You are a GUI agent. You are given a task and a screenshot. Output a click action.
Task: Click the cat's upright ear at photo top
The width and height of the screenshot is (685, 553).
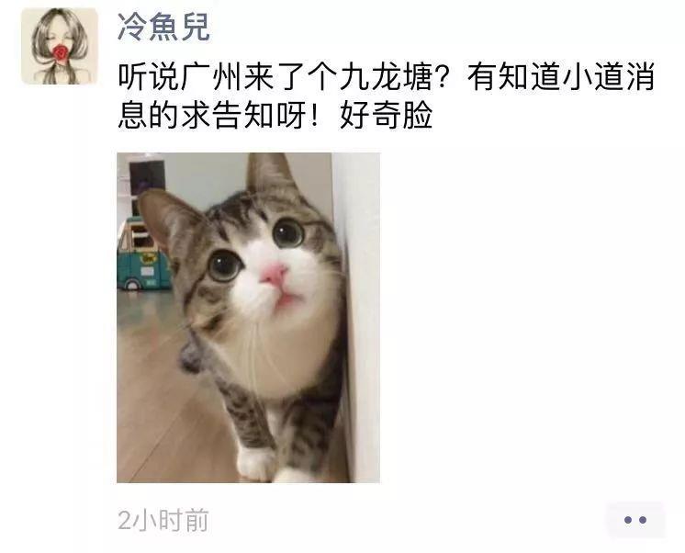[269, 173]
